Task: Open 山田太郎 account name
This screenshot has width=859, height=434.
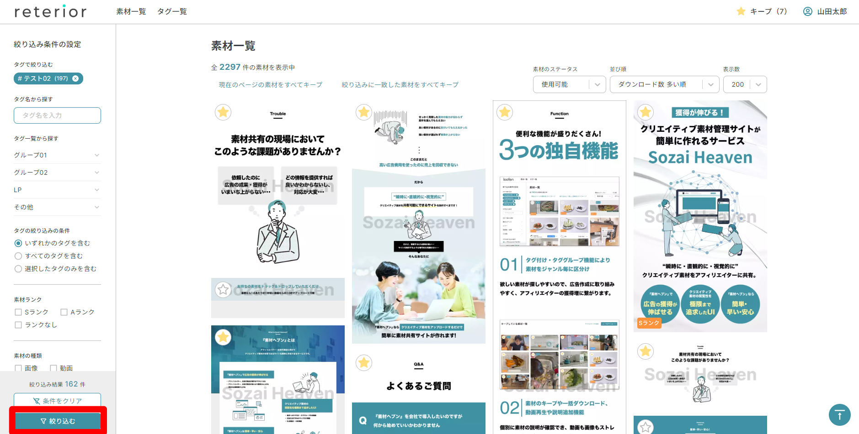Action: click(x=832, y=11)
